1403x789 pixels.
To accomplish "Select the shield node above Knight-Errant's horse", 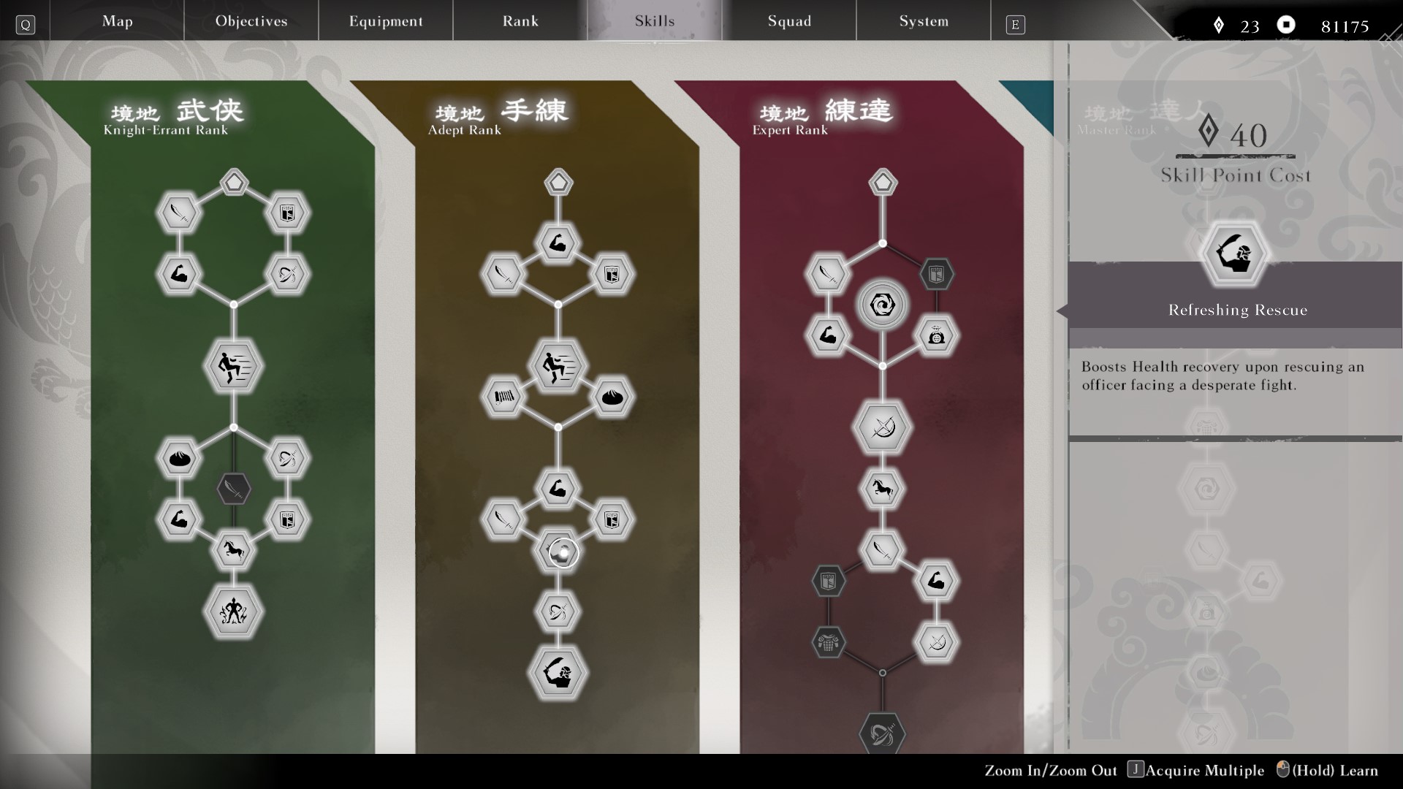I will pyautogui.click(x=287, y=519).
